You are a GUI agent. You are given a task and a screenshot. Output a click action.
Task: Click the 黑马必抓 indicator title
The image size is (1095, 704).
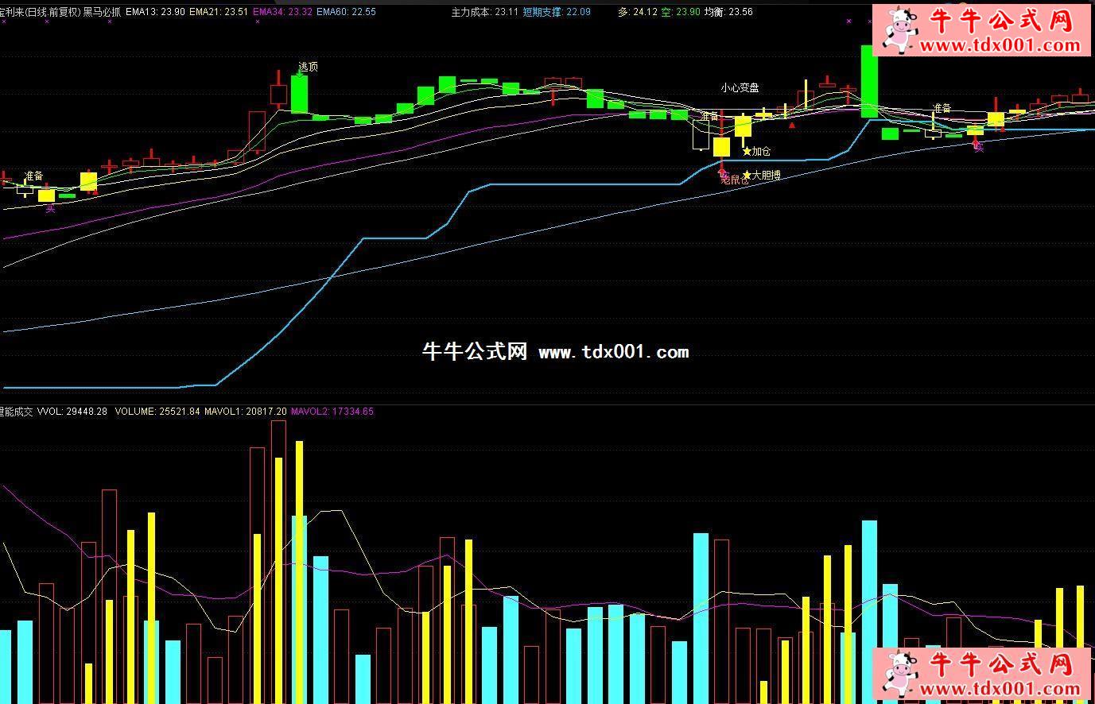click(102, 12)
